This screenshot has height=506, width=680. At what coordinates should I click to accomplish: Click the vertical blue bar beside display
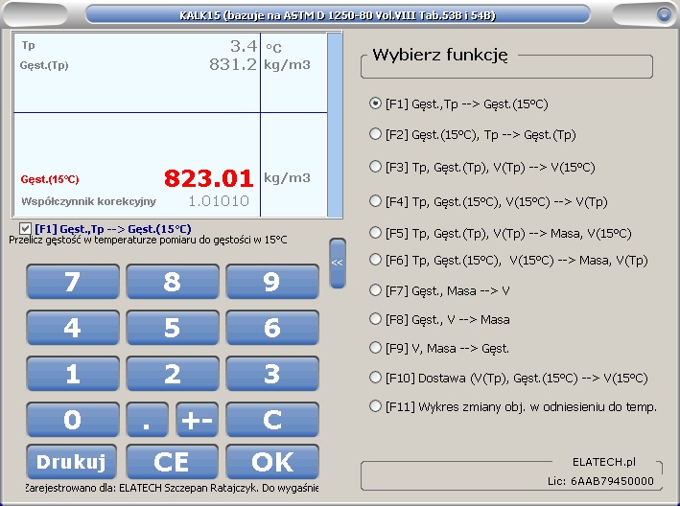tap(335, 125)
